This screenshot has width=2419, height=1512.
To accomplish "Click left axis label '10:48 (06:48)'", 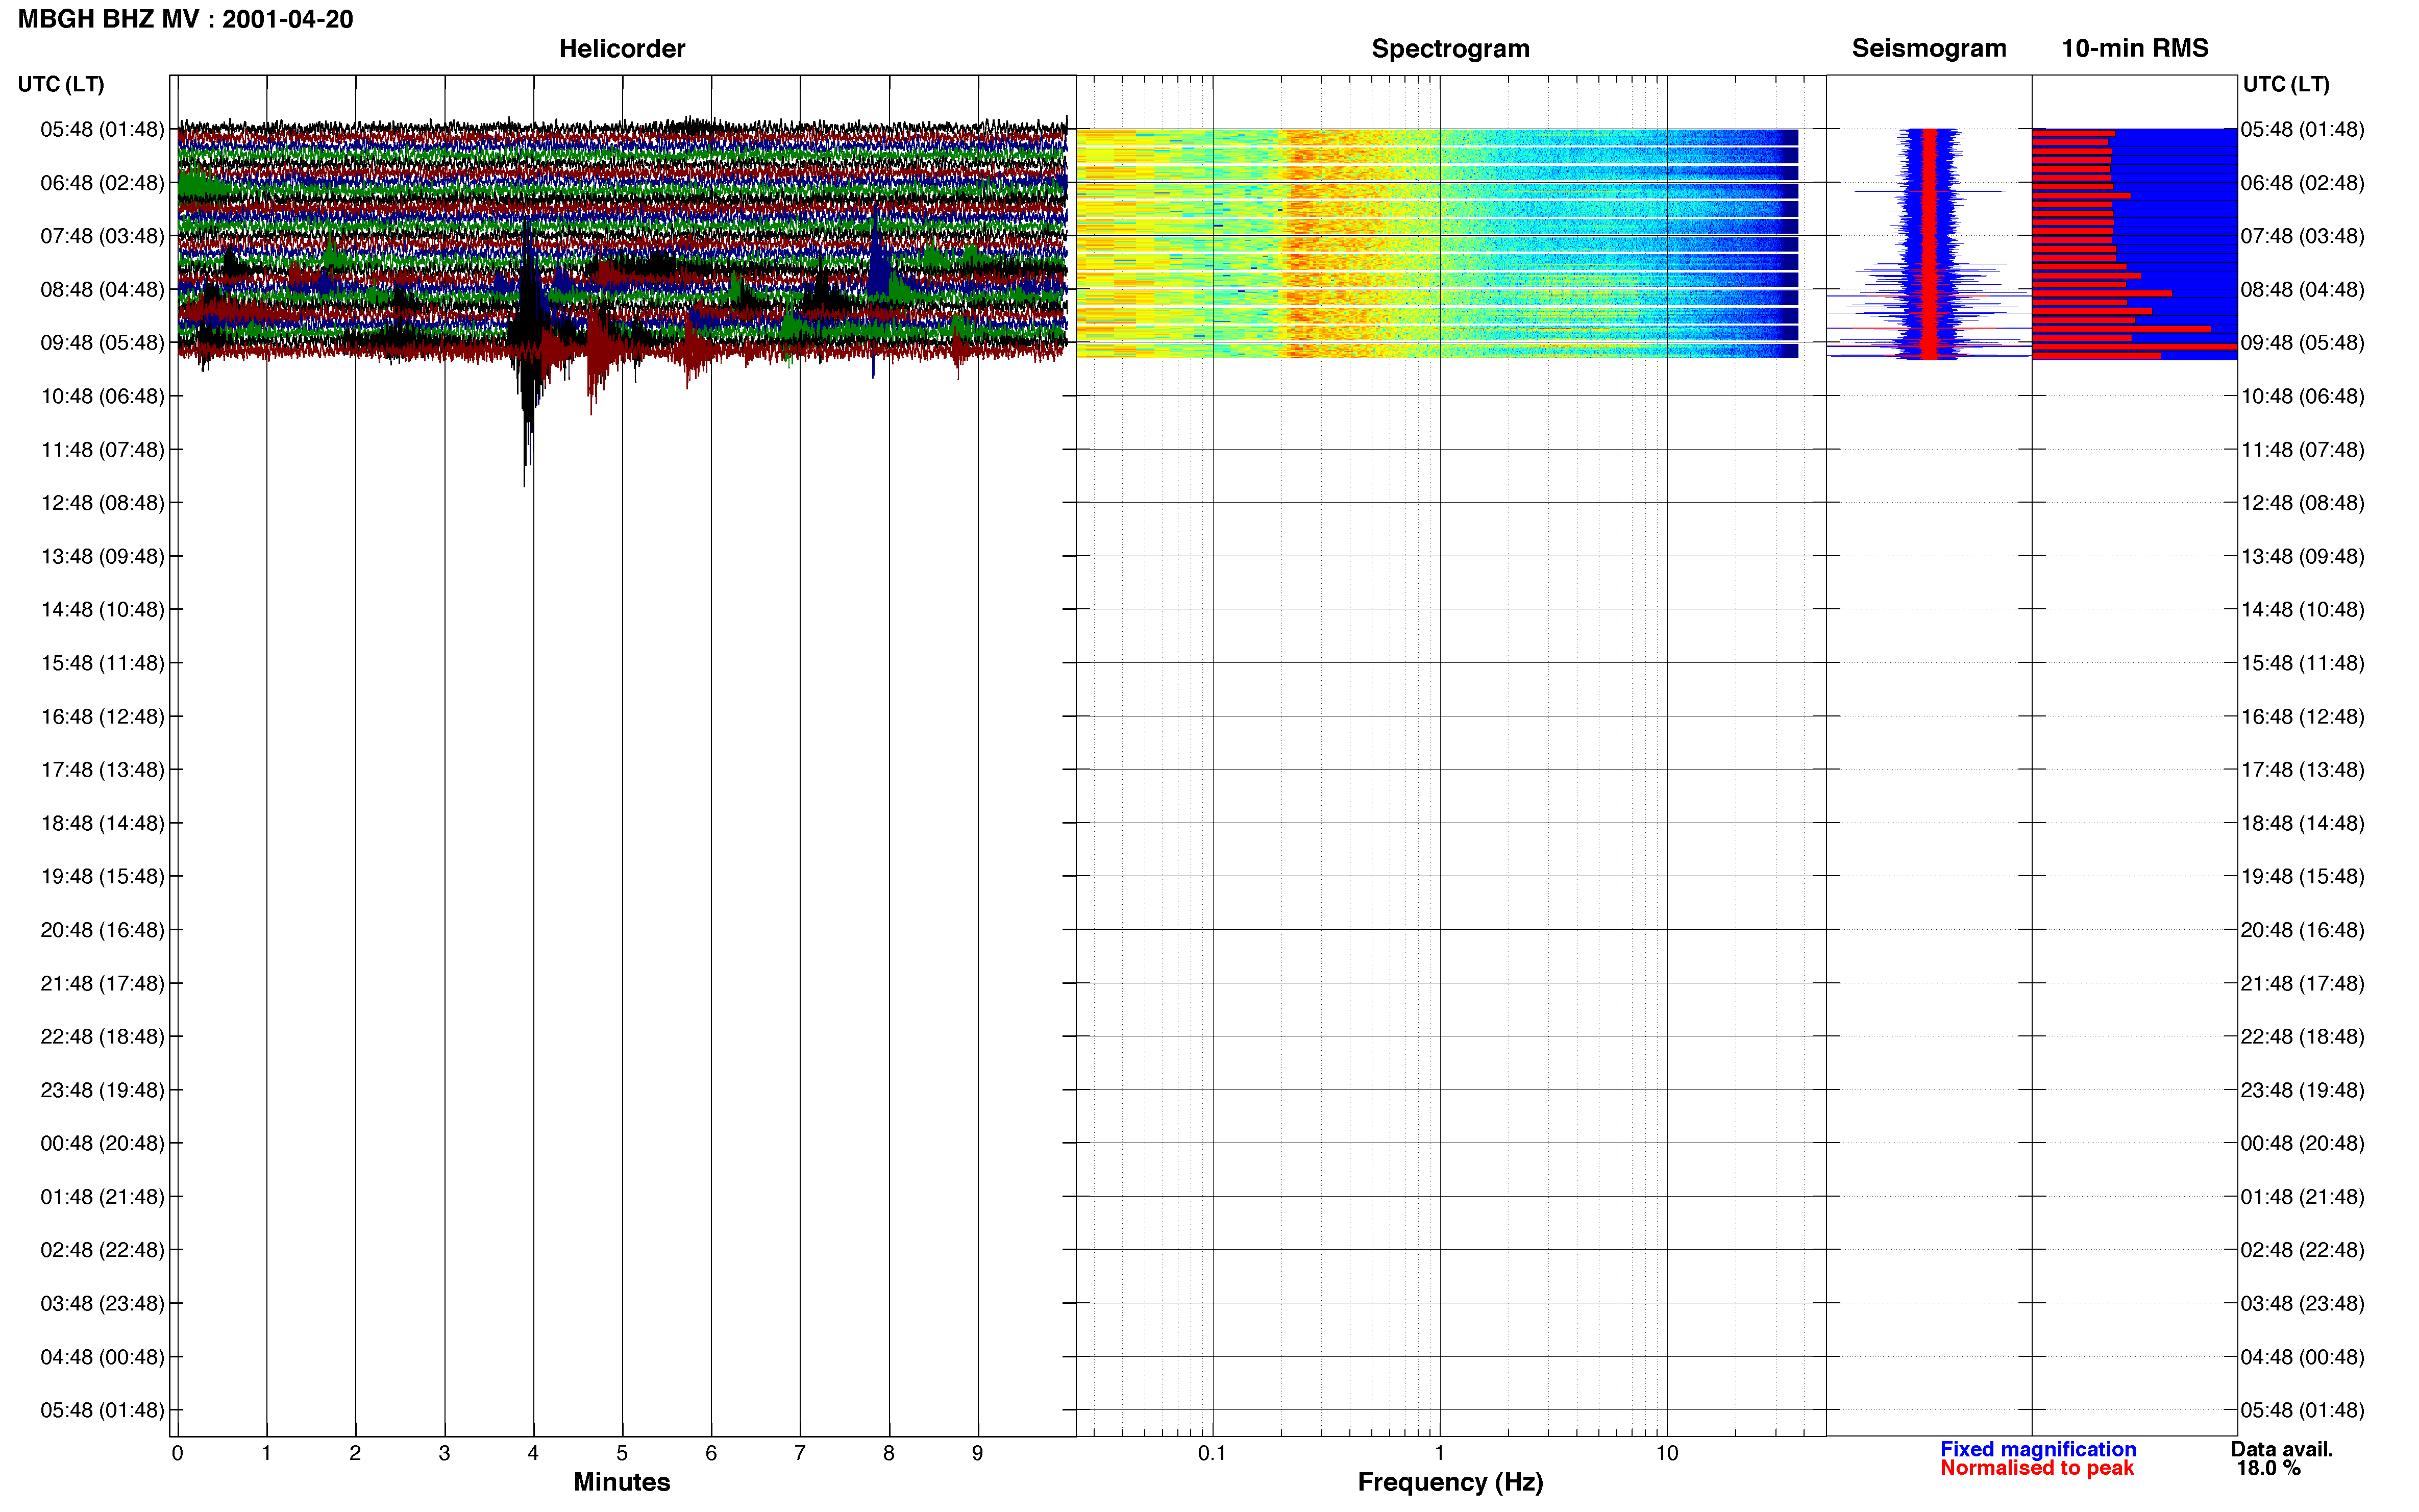I will (102, 396).
